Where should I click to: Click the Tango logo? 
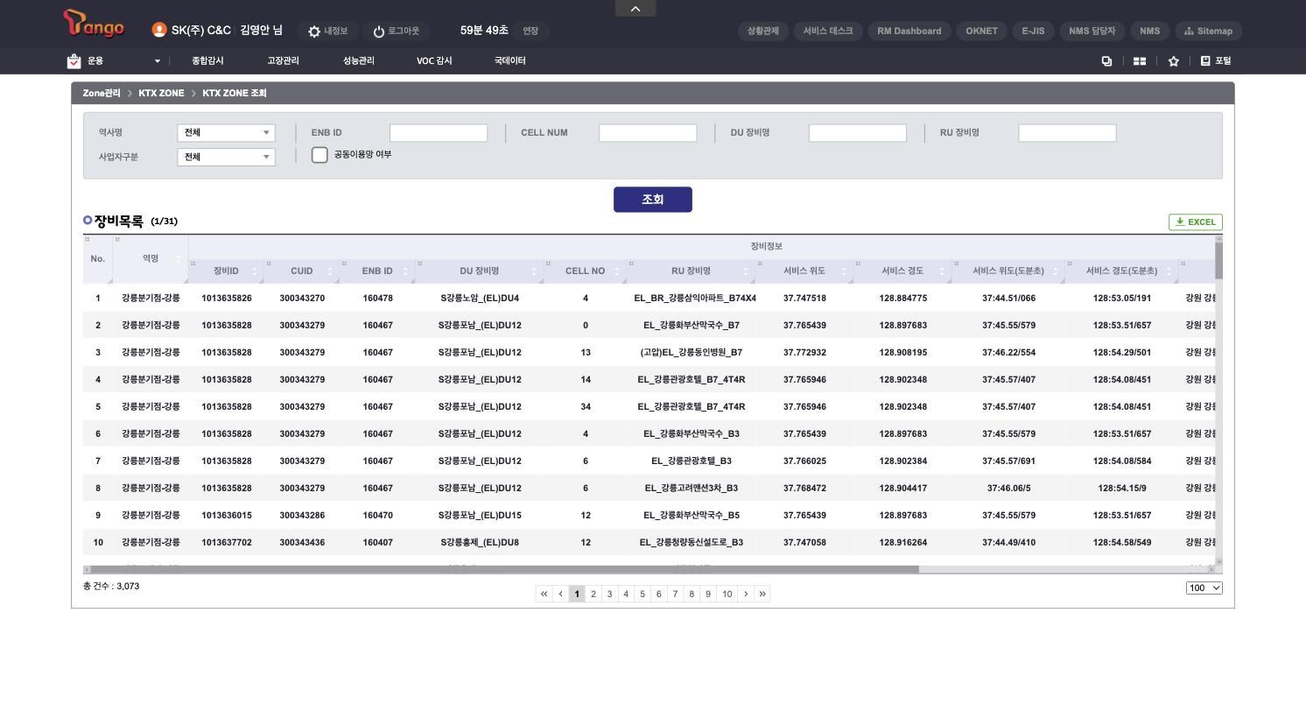tap(94, 25)
